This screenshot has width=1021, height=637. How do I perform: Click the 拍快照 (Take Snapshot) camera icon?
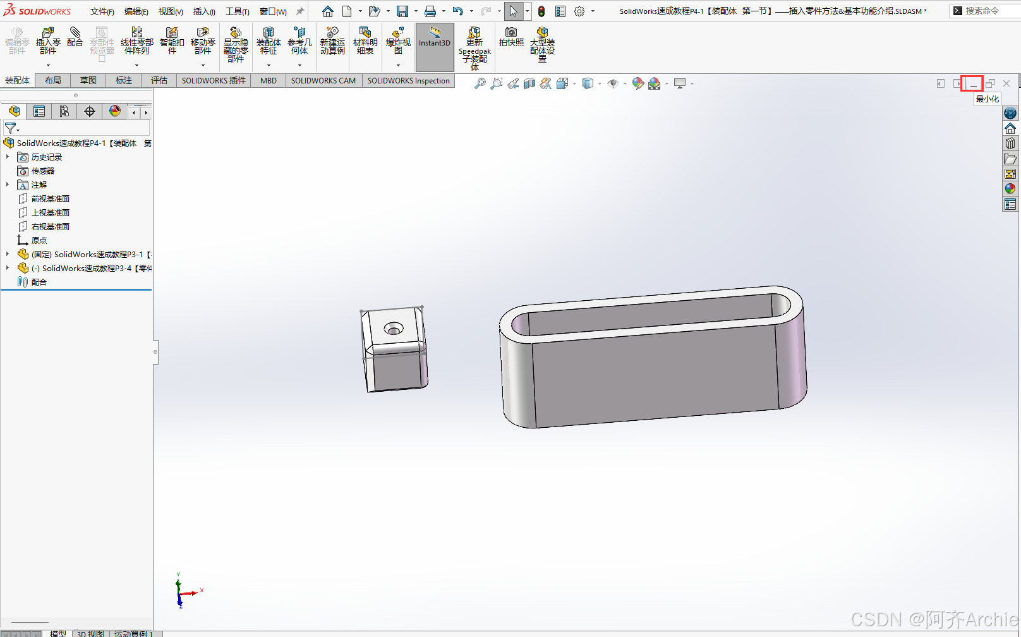pos(511,37)
